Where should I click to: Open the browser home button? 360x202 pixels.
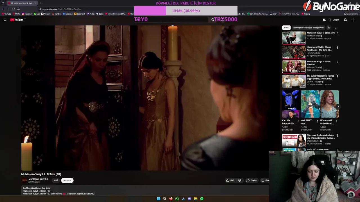[19, 9]
